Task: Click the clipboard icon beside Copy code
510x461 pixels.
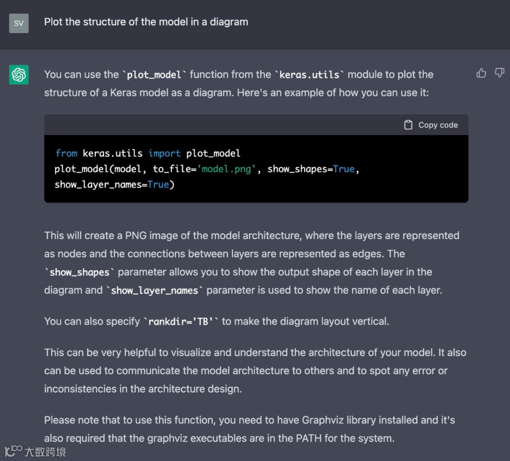Action: coord(408,125)
